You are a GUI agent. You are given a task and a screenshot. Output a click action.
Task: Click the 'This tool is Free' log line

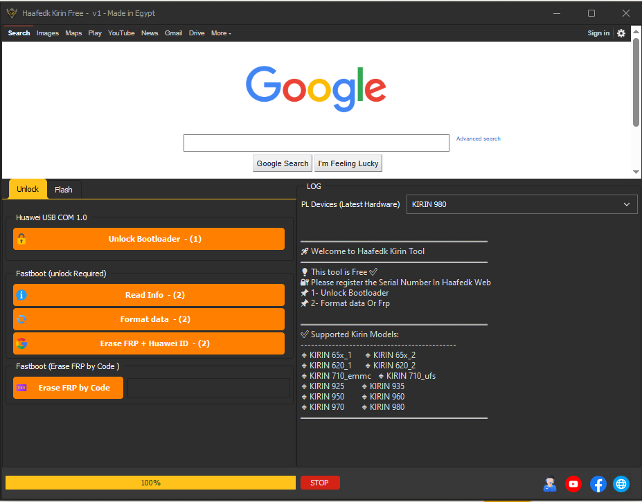point(339,272)
